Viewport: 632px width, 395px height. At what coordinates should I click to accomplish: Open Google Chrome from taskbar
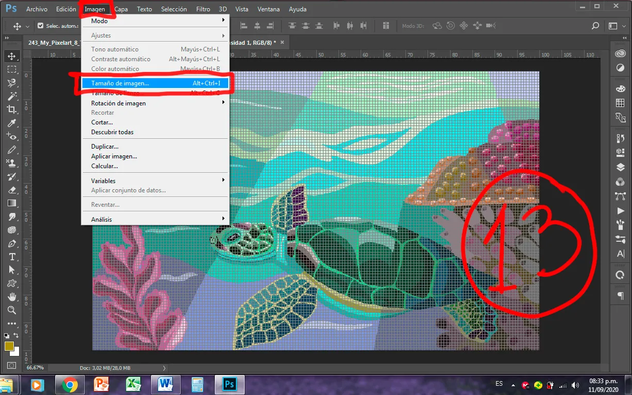(70, 384)
